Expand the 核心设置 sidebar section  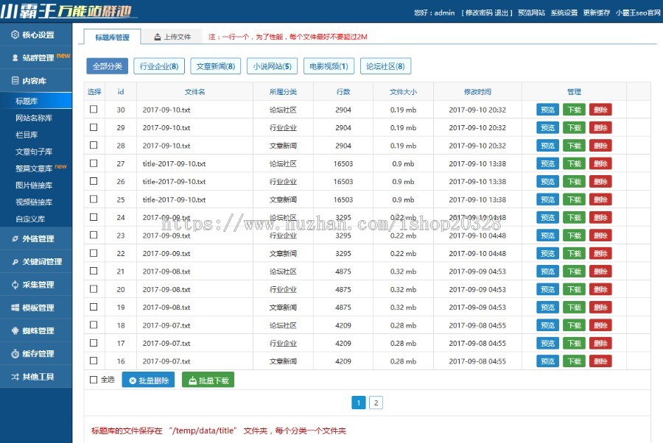point(36,35)
